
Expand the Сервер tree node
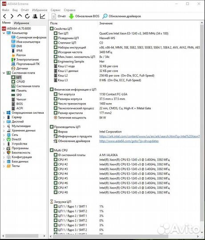point(4,117)
